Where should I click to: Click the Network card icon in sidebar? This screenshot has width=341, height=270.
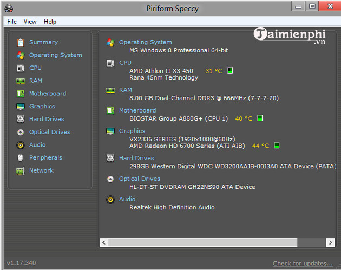click(x=21, y=171)
